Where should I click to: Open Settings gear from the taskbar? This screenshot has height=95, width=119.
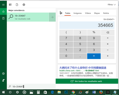click(17, 92)
